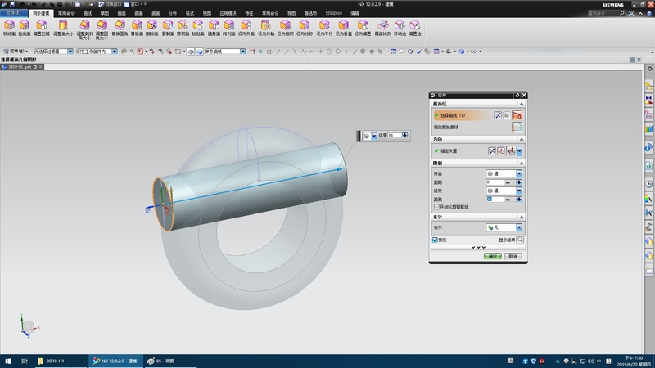Open the 文件(F) menu
This screenshot has height=368, width=655.
point(13,14)
